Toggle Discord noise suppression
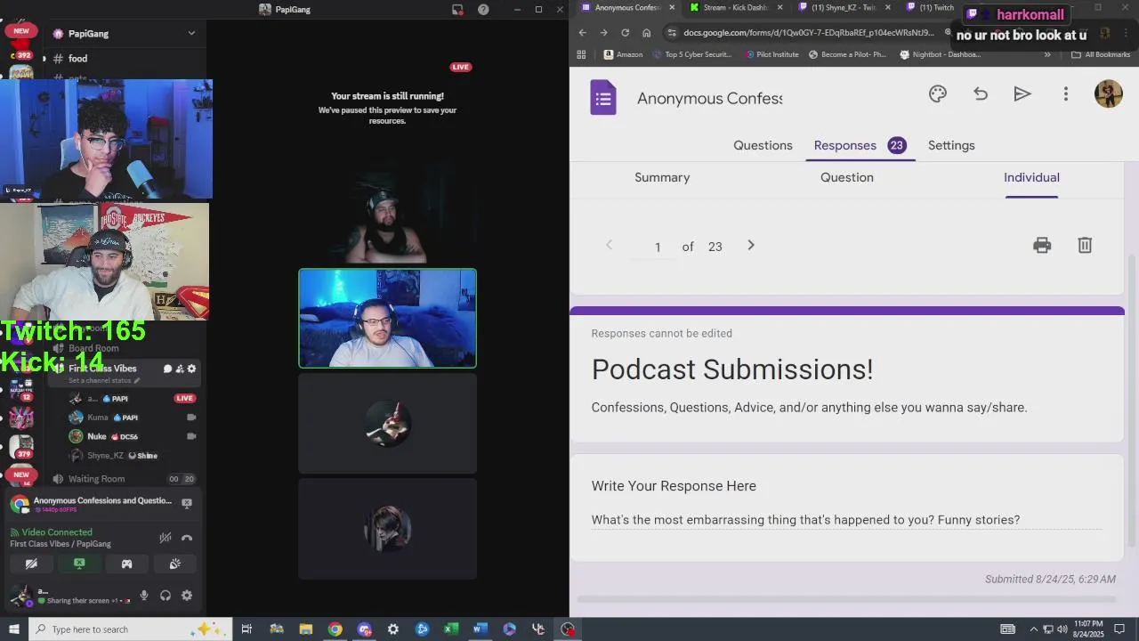Screen dimensions: 1139x641 [166, 538]
